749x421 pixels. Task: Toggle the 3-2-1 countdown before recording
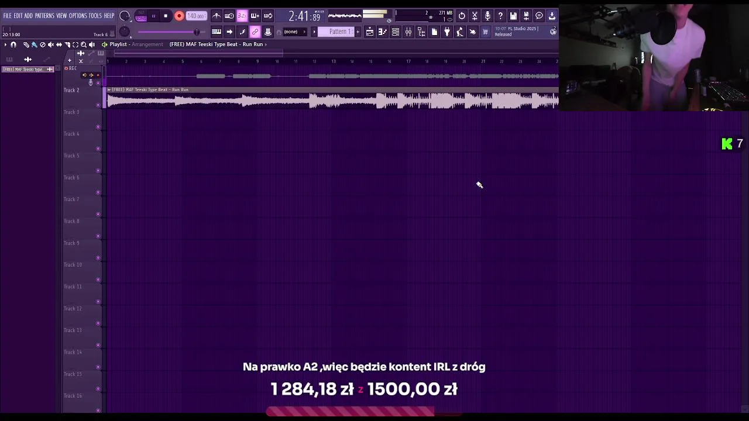242,16
